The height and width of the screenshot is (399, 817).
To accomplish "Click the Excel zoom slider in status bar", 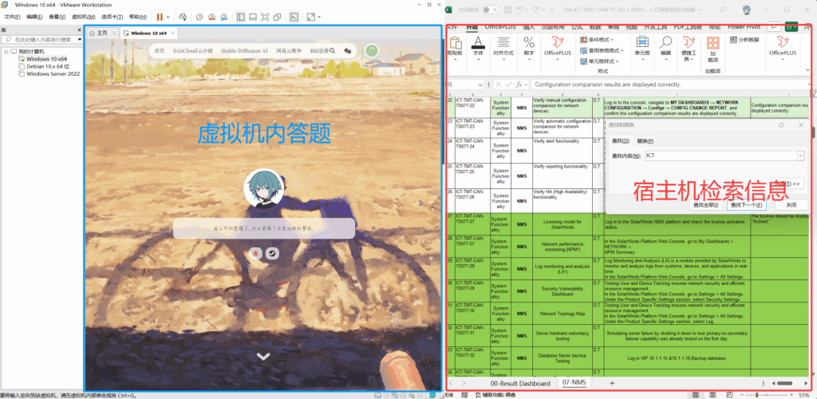I will [766, 394].
